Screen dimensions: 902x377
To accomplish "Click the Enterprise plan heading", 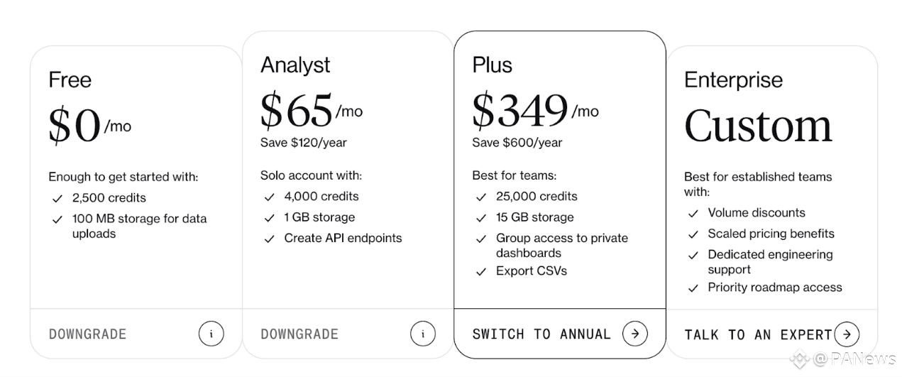I will 733,80.
